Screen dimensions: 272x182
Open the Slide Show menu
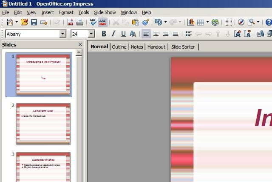coord(105,12)
